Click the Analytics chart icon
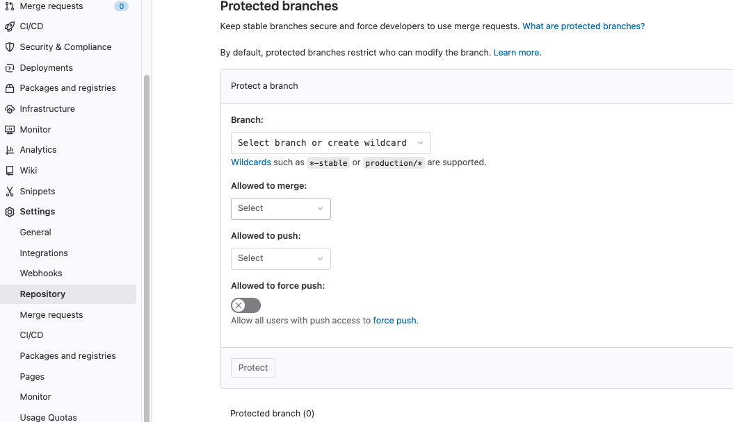This screenshot has width=733, height=422. click(12, 149)
